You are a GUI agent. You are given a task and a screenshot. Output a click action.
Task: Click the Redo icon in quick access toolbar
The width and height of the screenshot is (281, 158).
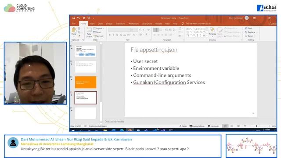(x=84, y=18)
